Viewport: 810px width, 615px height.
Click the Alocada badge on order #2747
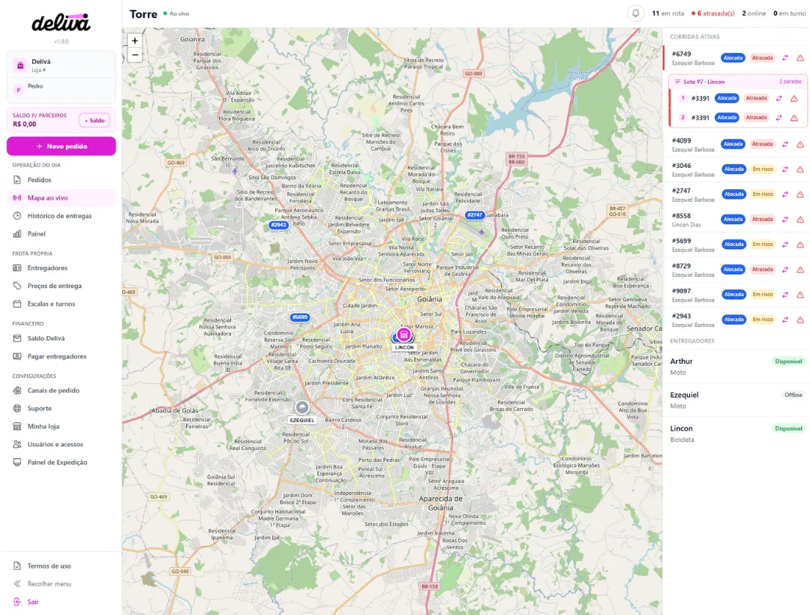coord(733,194)
